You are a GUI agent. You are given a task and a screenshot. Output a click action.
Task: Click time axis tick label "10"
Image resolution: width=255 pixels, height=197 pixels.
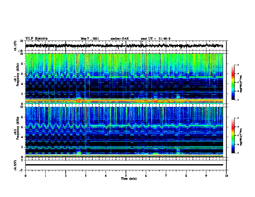point(226,176)
